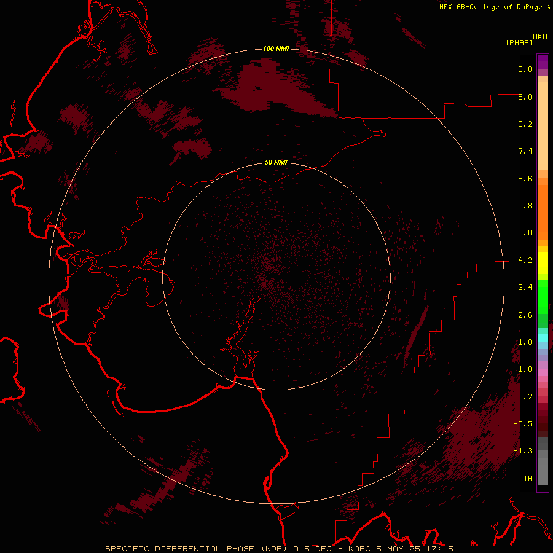The width and height of the screenshot is (553, 553).
Task: Click the 7.4 legend value
Action: [x=525, y=151]
